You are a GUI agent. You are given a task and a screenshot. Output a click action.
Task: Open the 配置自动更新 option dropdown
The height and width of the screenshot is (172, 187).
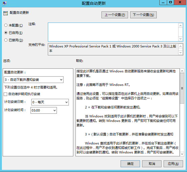point(34,80)
